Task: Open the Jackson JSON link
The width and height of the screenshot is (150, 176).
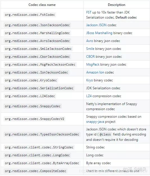Action: point(96,25)
